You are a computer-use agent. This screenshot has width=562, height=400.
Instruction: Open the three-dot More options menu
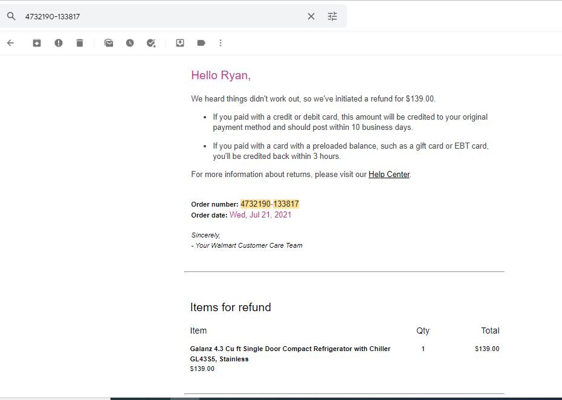click(x=221, y=43)
